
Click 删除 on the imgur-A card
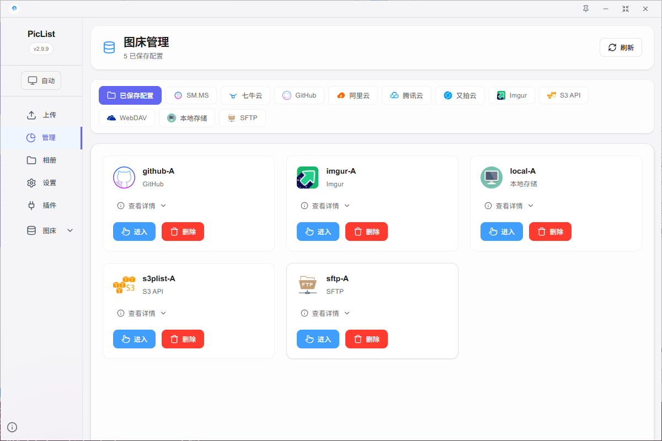[x=366, y=232]
